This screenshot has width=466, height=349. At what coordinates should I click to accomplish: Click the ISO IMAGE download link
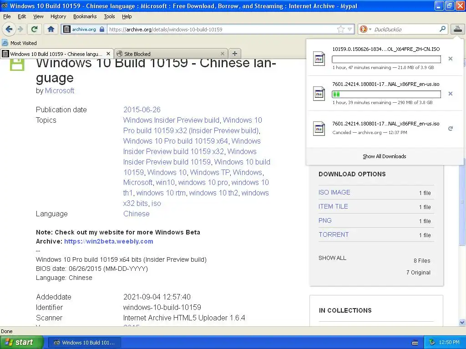[334, 192]
